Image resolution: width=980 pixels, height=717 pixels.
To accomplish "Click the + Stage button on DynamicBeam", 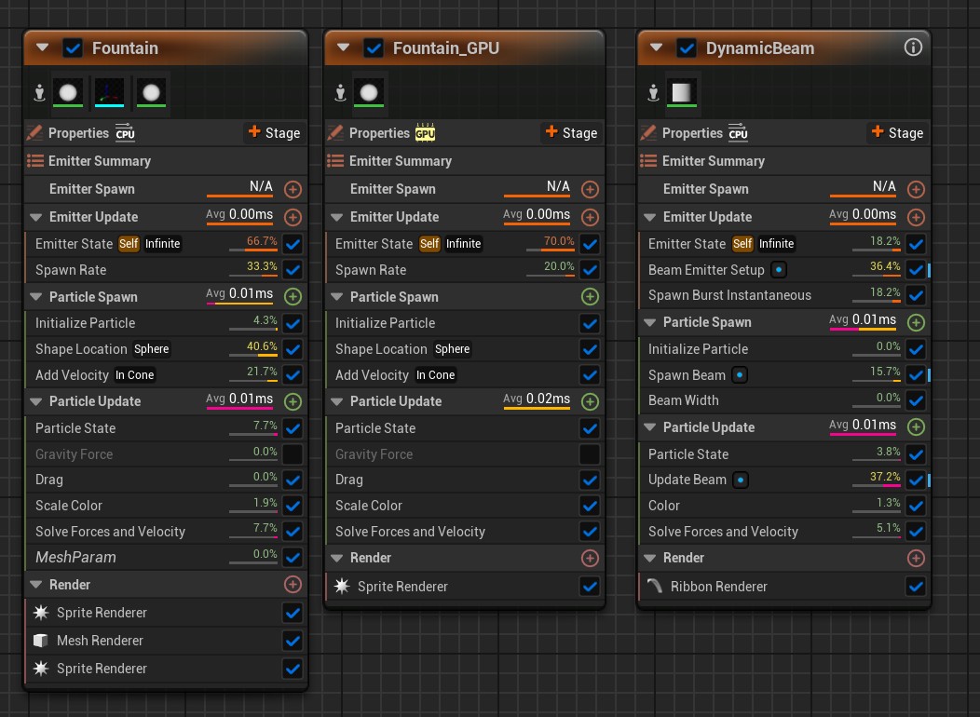I will coord(896,133).
